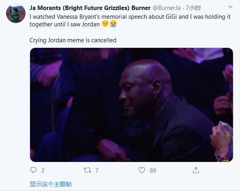Screen dimensions: 241x191
Task: Open the attached memorial photo
Action: click(x=131, y=105)
